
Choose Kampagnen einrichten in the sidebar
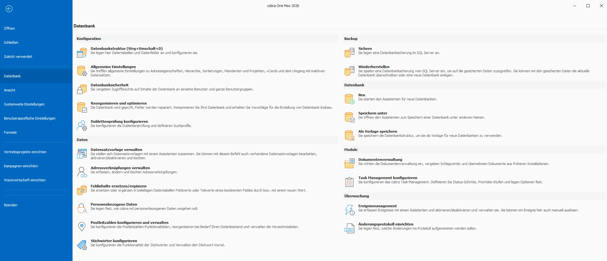21,166
